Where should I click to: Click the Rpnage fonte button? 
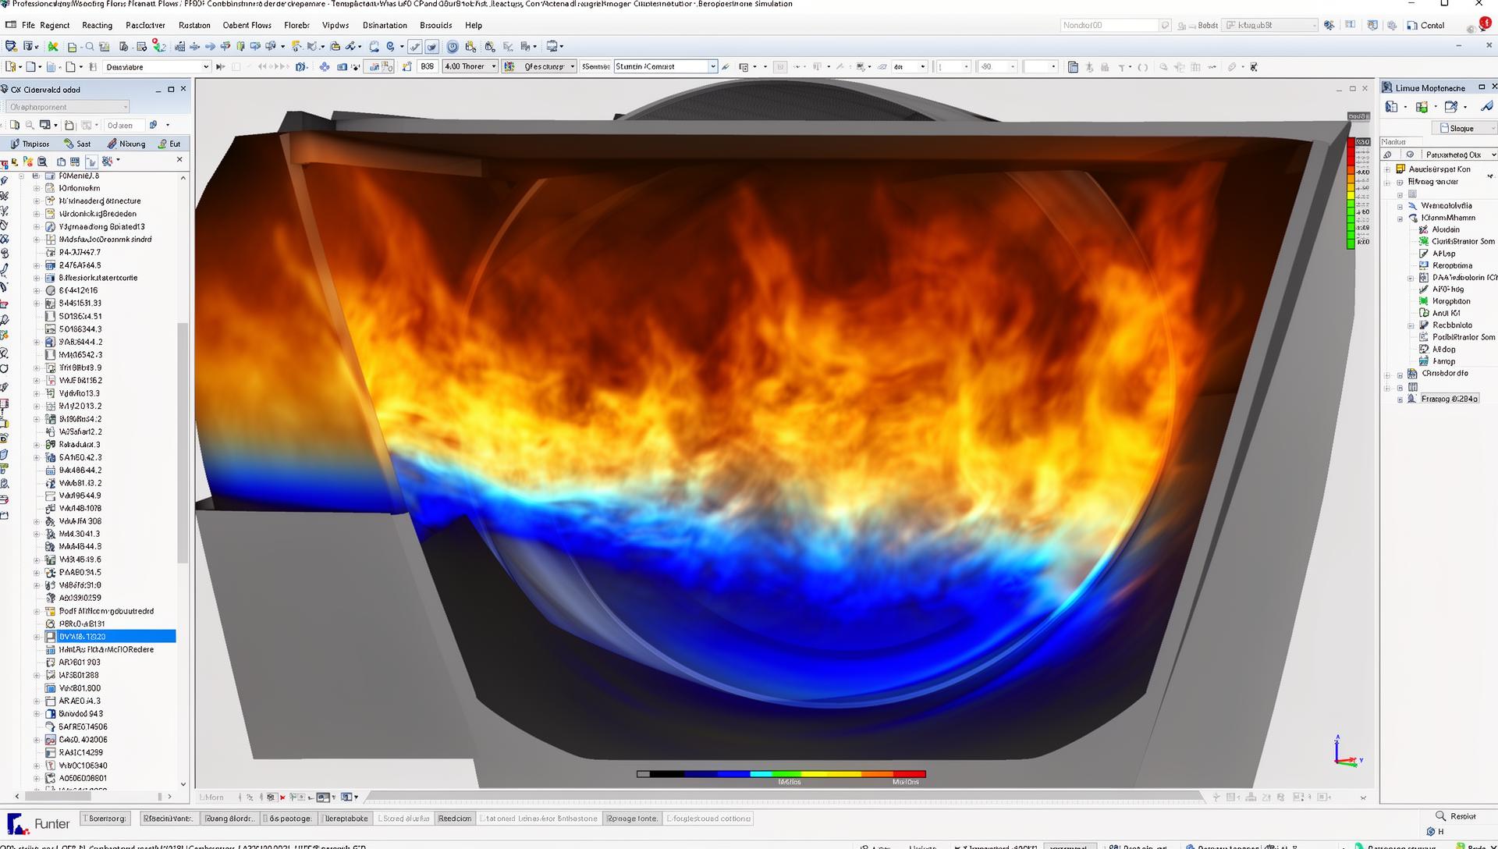(632, 819)
